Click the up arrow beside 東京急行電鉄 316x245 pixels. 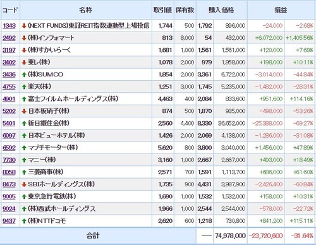[24, 197]
